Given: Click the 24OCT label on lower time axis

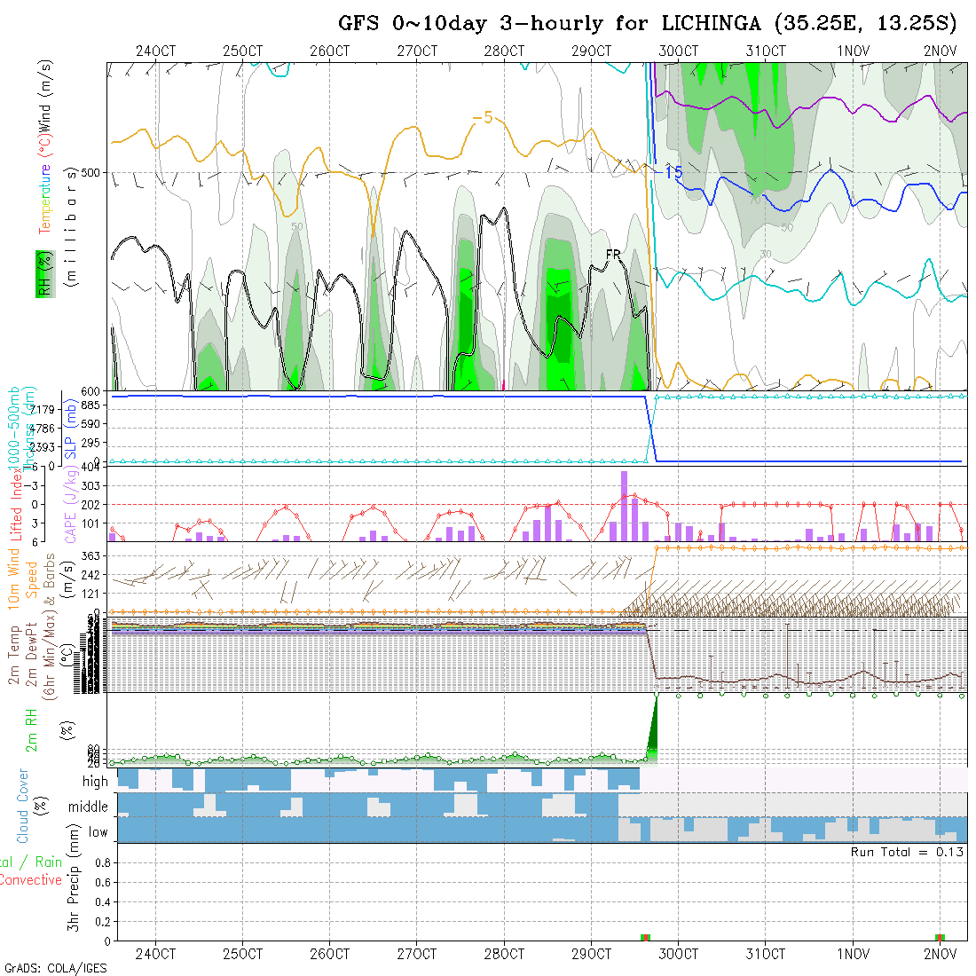Looking at the screenshot, I should 156,955.
